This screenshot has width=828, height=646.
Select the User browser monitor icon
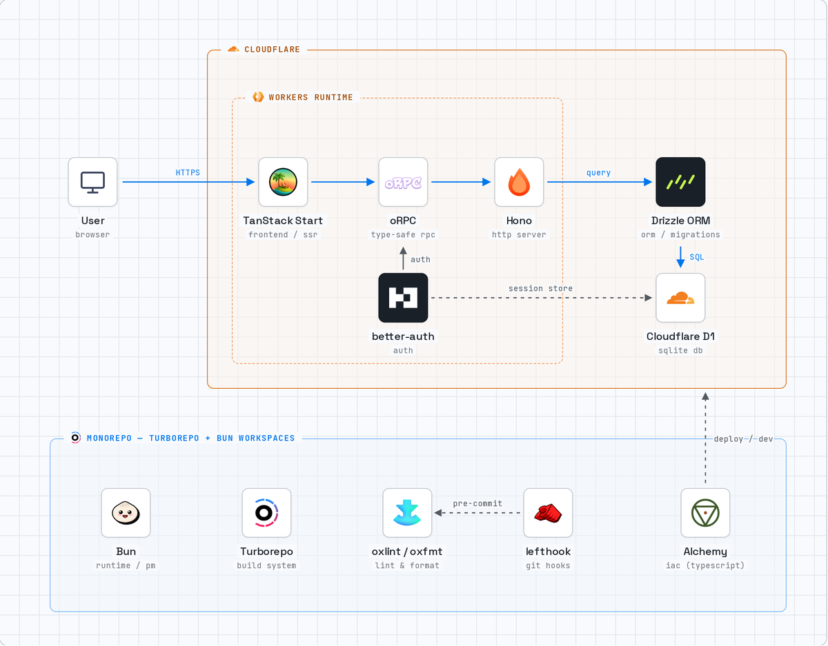pyautogui.click(x=92, y=182)
